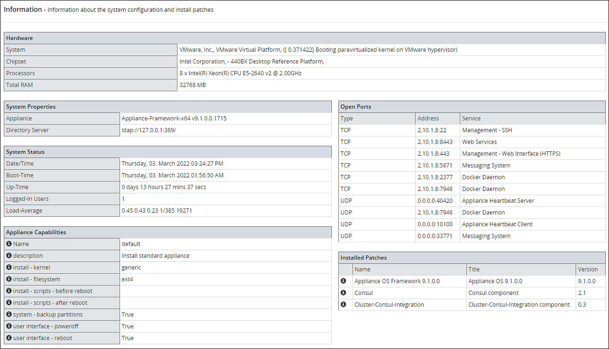Open the Logged-In Users count link
This screenshot has width=609, height=349.
point(123,198)
